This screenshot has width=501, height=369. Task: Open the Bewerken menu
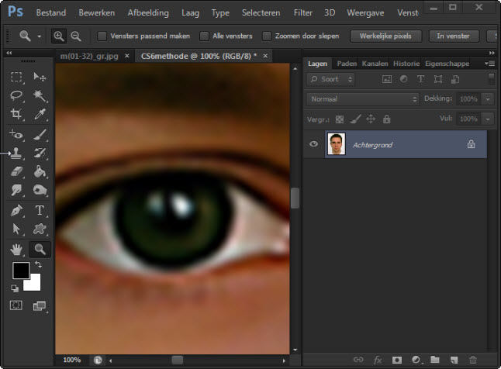coord(96,12)
